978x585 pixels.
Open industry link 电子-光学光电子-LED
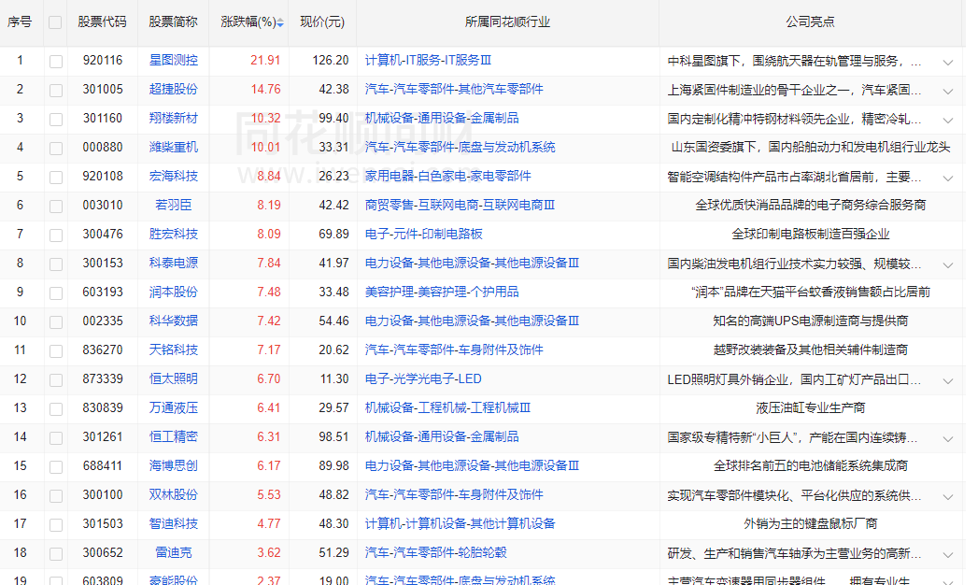pos(423,379)
